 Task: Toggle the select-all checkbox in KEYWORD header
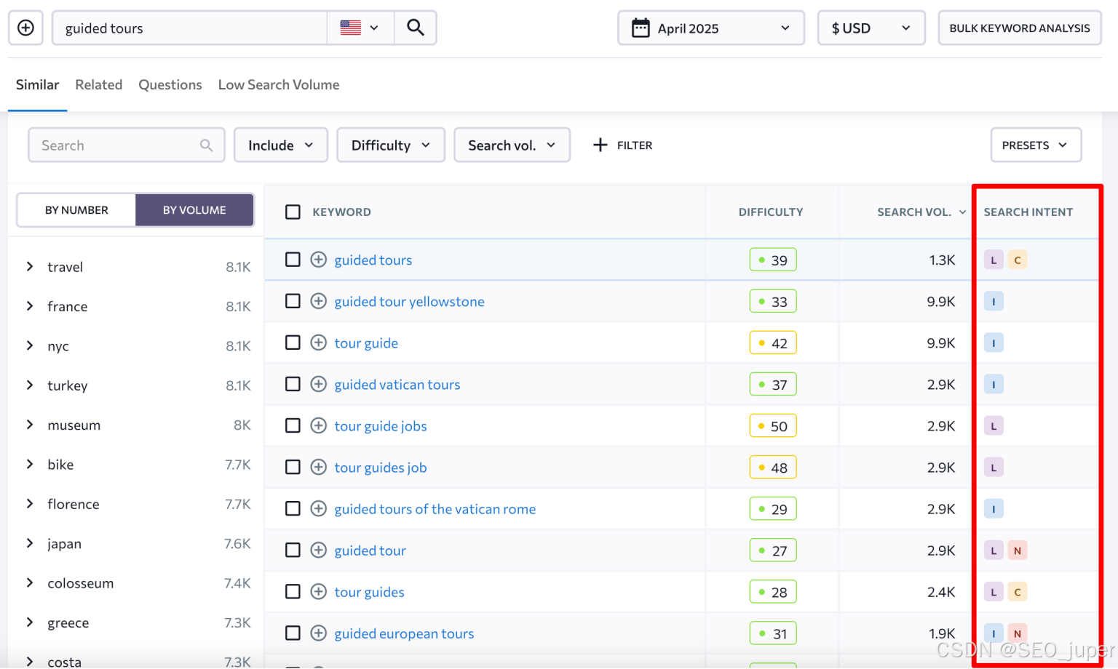pyautogui.click(x=293, y=212)
